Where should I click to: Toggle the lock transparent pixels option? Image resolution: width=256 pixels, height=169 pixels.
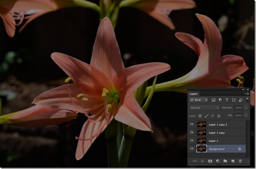pyautogui.click(x=200, y=115)
